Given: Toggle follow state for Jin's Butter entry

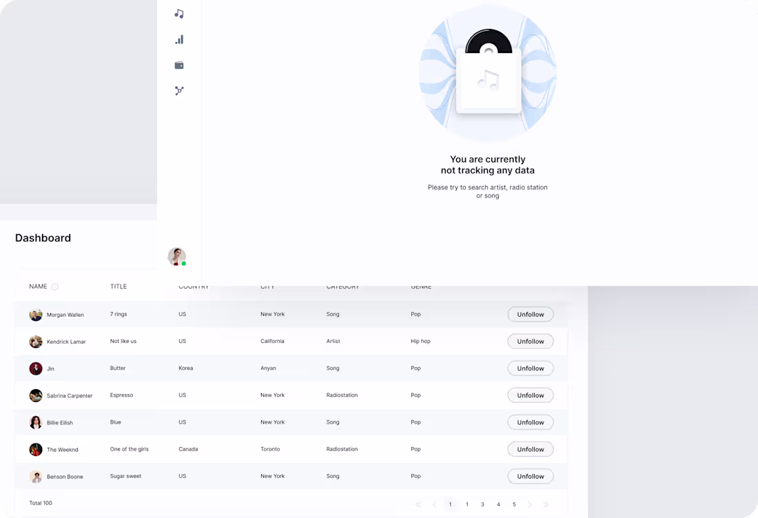Looking at the screenshot, I should click(530, 368).
